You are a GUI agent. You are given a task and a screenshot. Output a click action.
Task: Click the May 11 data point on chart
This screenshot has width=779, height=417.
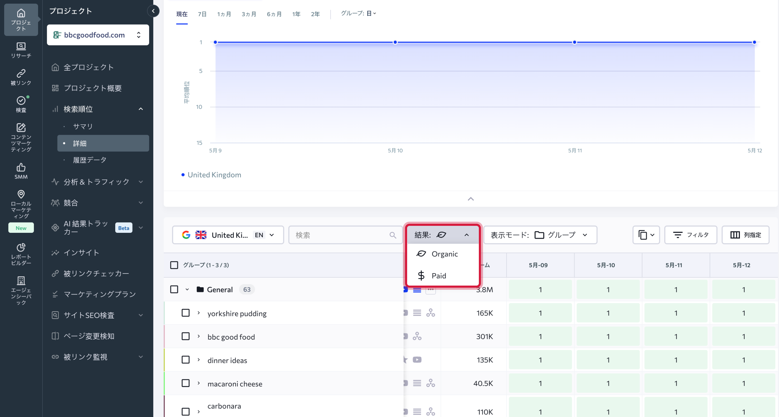tap(575, 42)
